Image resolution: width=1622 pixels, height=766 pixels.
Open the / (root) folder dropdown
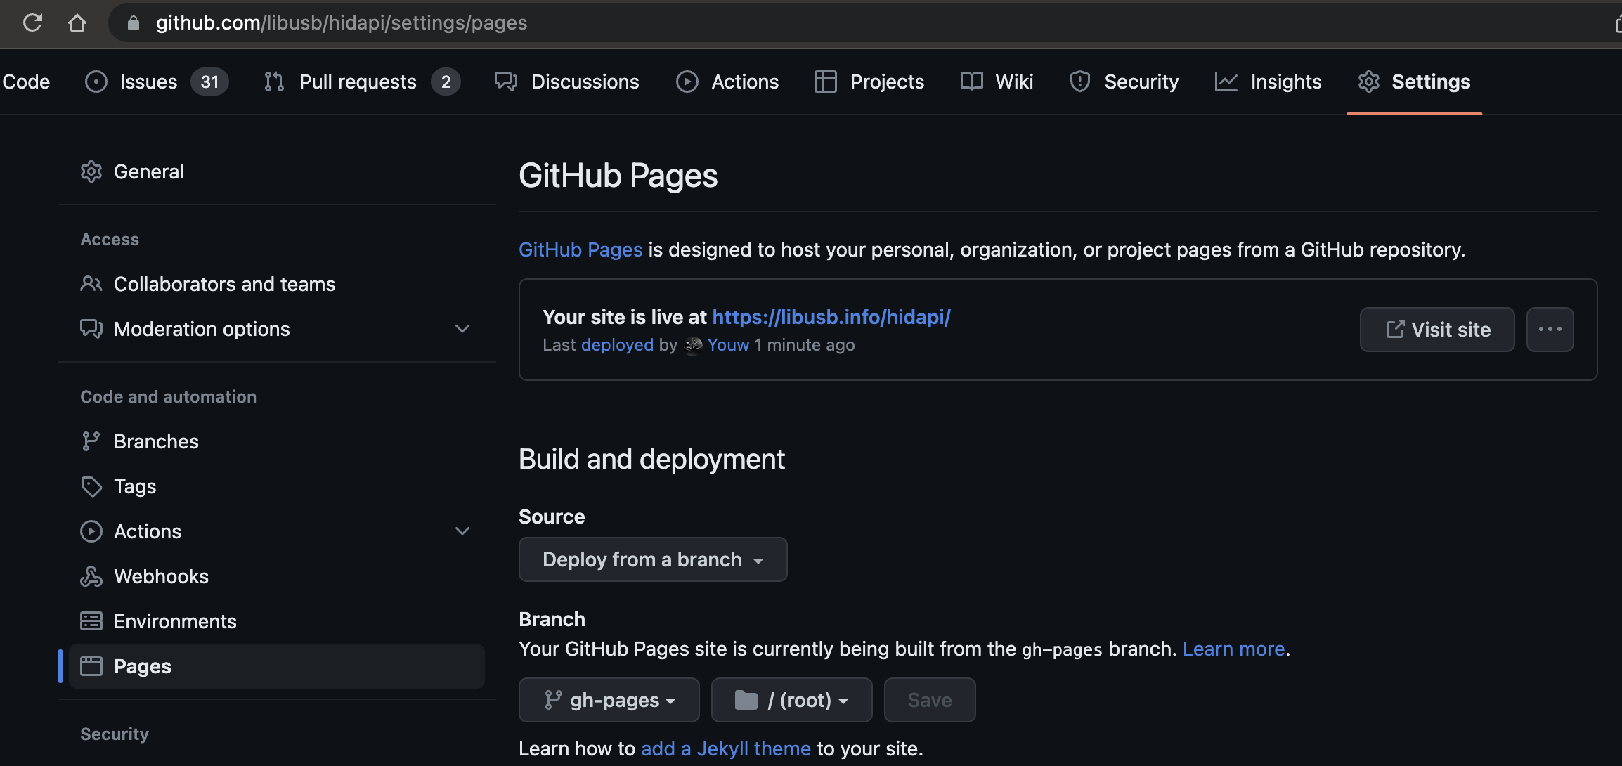coord(791,700)
